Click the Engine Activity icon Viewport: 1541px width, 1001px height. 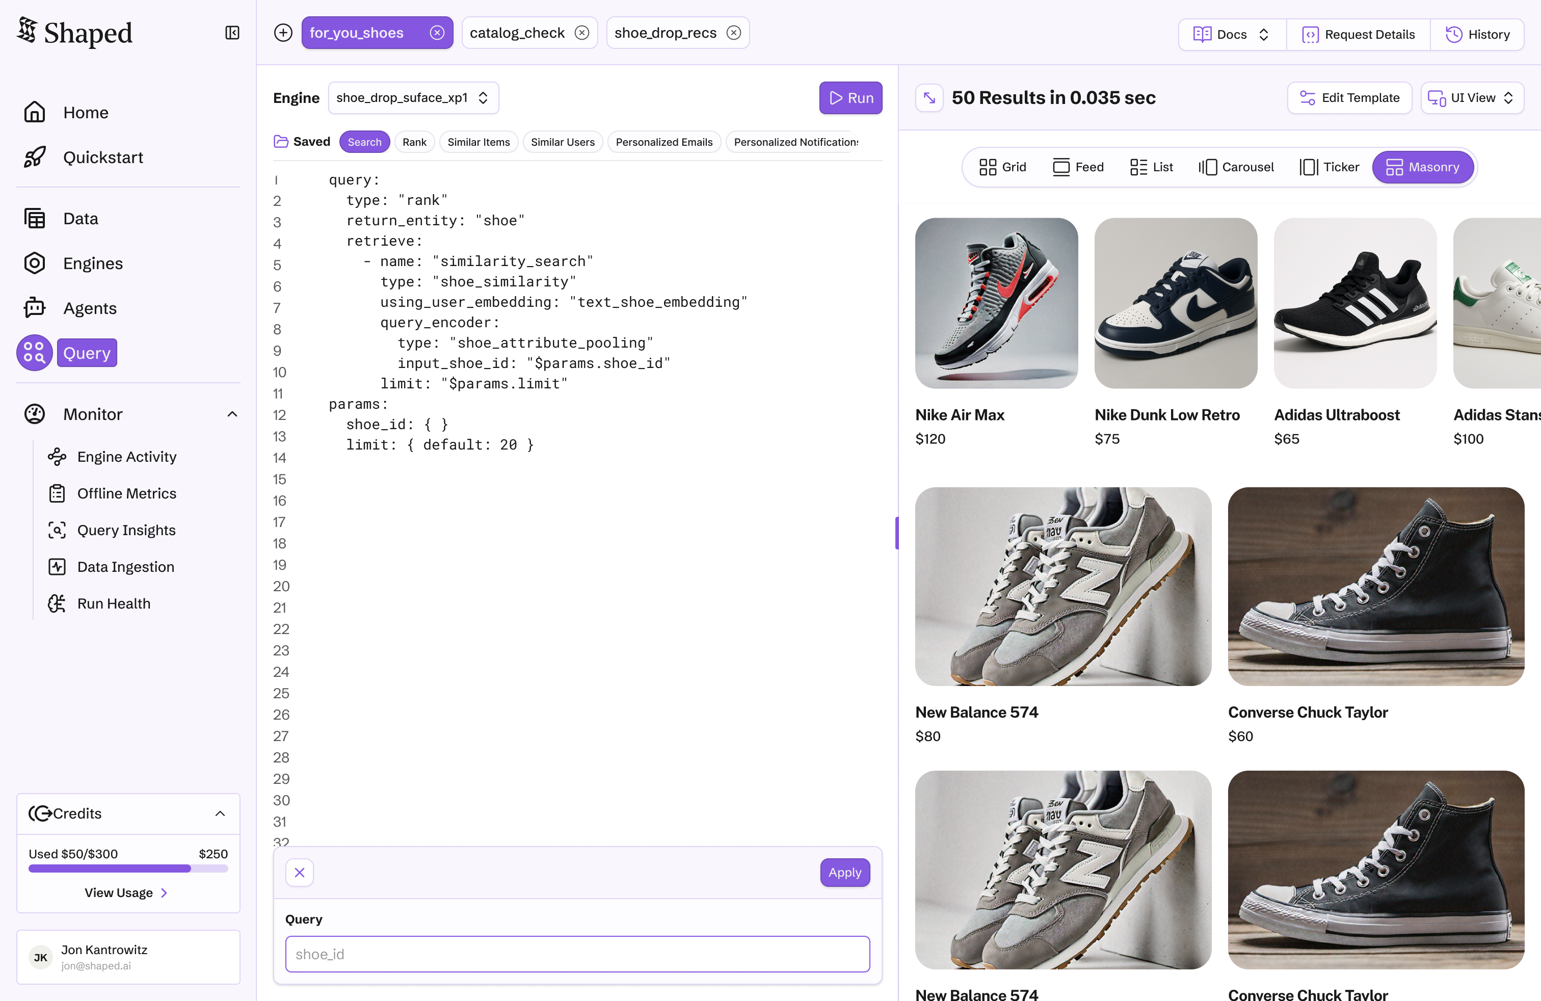click(57, 457)
